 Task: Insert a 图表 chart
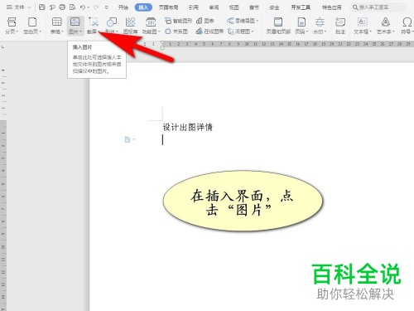[205, 21]
